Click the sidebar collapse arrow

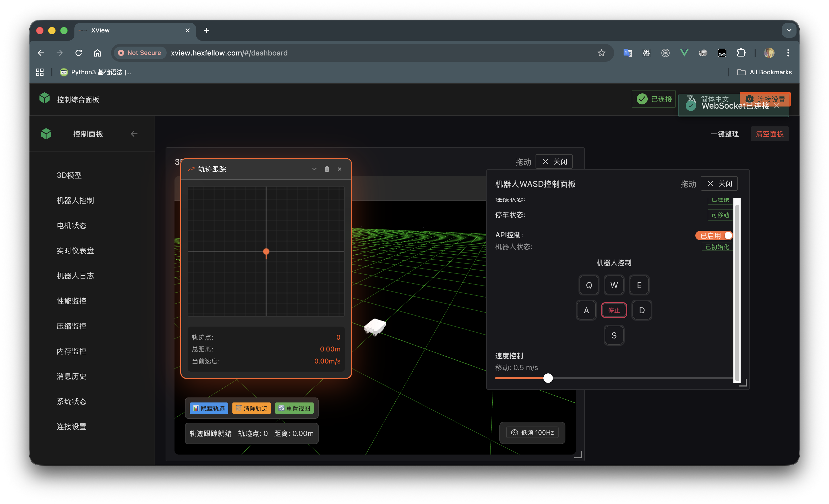click(134, 134)
